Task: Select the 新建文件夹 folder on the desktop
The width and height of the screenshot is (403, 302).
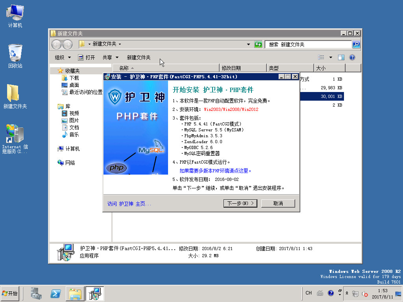Action: coord(15,96)
